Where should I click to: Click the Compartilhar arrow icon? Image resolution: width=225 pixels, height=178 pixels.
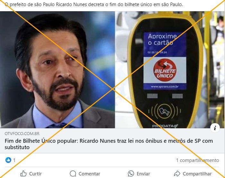[x=177, y=174]
